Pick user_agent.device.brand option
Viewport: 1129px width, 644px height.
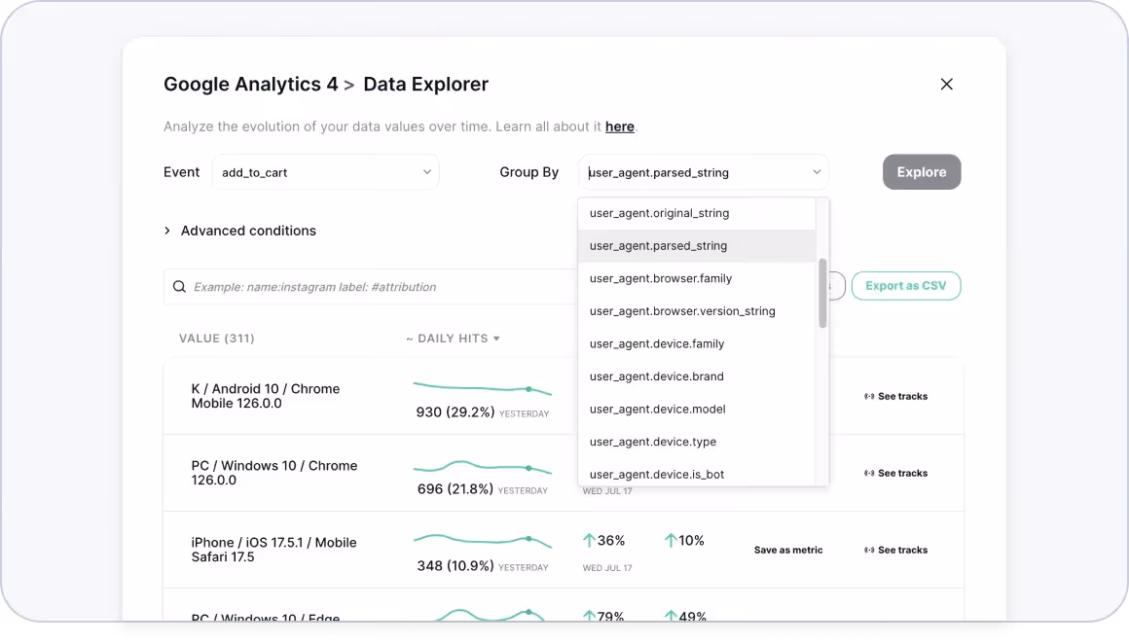[x=697, y=376]
